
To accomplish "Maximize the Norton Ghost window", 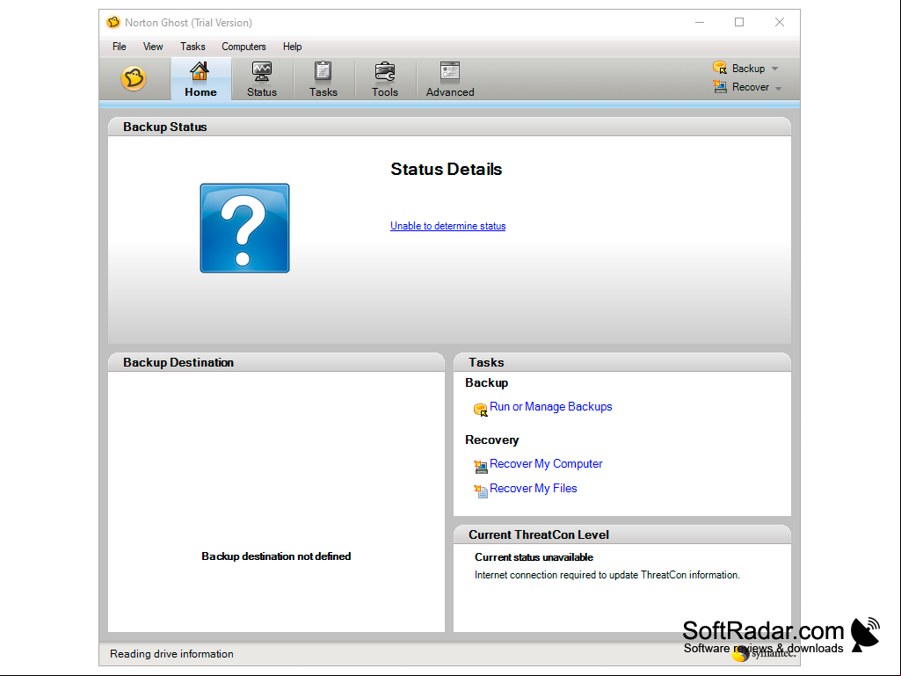I will pos(739,23).
